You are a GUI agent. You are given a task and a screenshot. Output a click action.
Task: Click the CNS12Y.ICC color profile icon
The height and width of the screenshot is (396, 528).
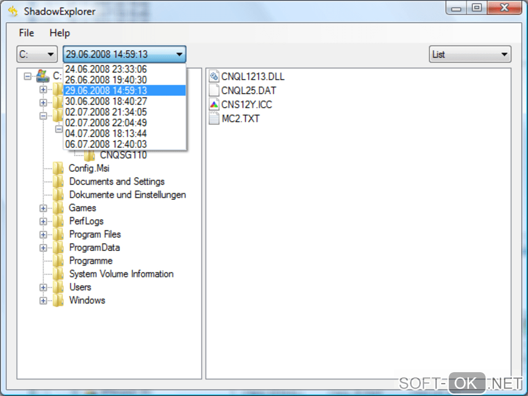214,105
